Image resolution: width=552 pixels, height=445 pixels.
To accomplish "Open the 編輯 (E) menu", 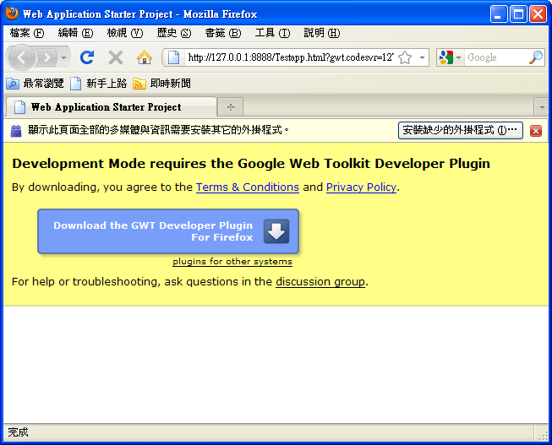I will point(75,33).
